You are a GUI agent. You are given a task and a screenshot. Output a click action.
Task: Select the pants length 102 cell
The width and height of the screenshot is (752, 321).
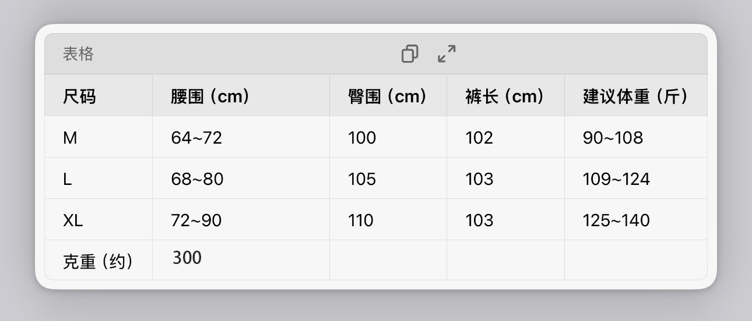tap(479, 138)
